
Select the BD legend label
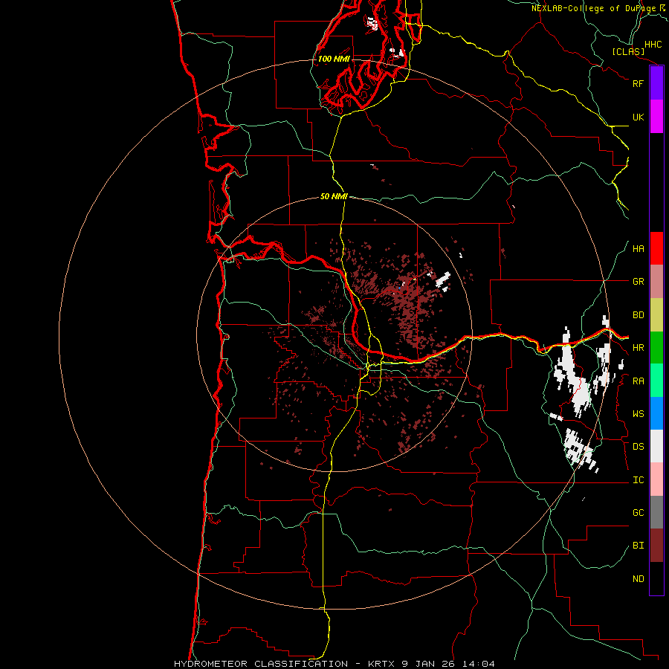638,315
